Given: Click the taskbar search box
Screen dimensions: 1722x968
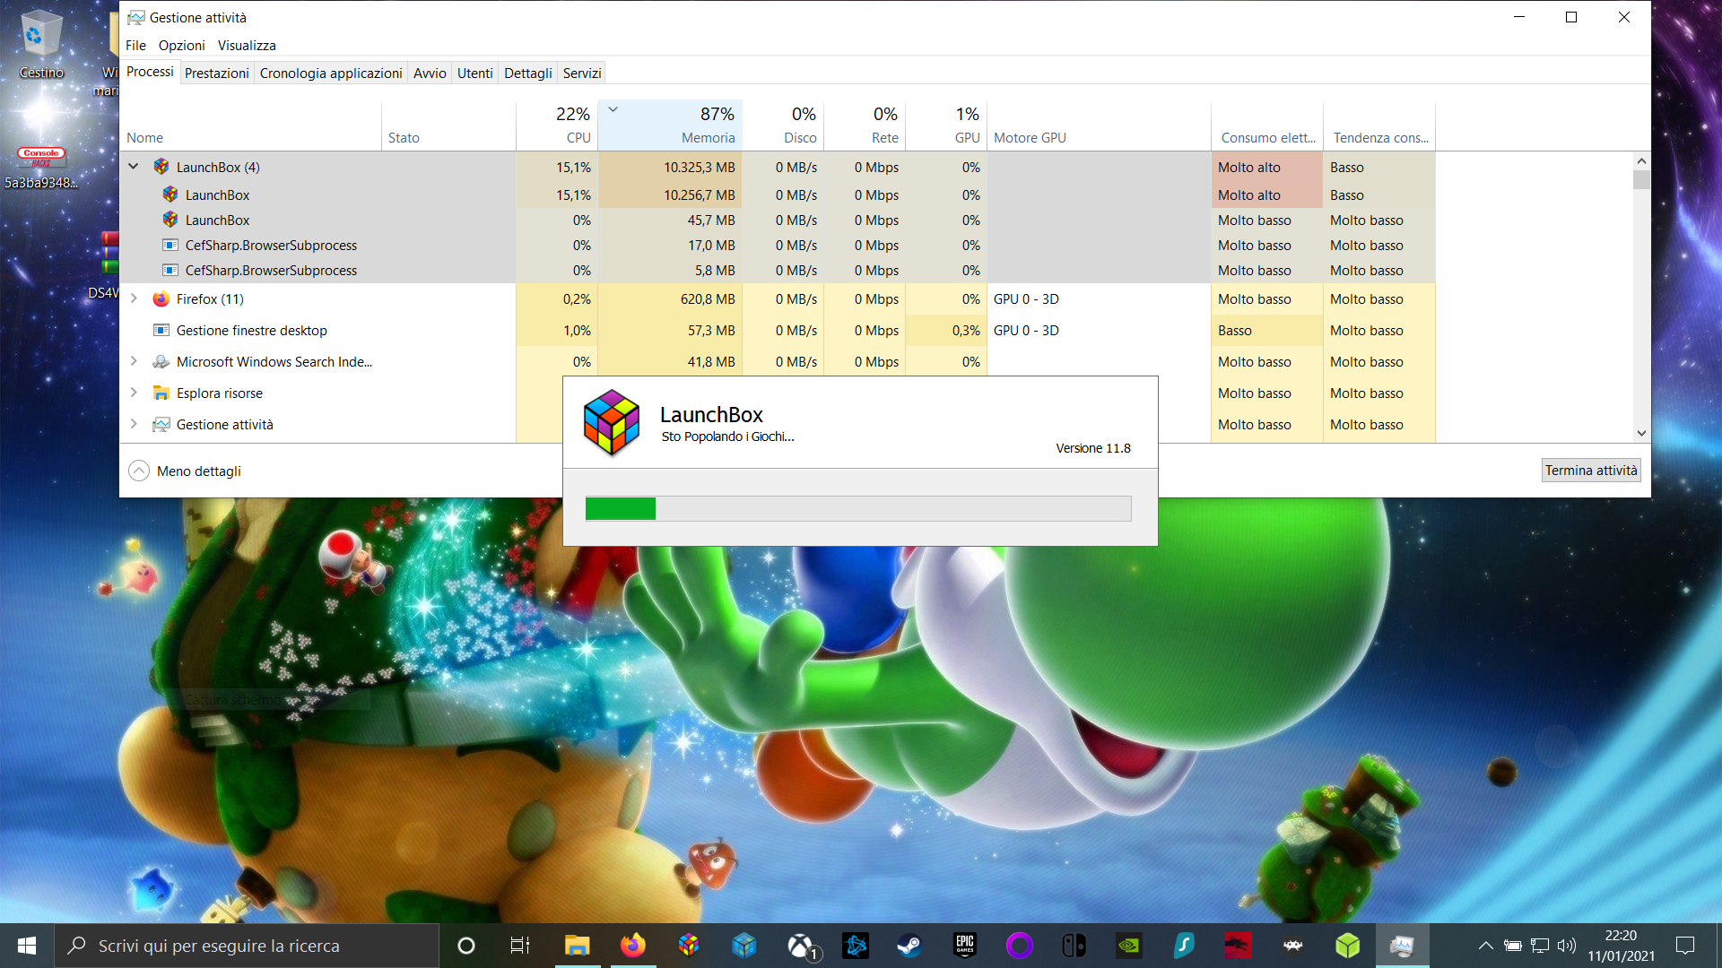Looking at the screenshot, I should tap(247, 946).
